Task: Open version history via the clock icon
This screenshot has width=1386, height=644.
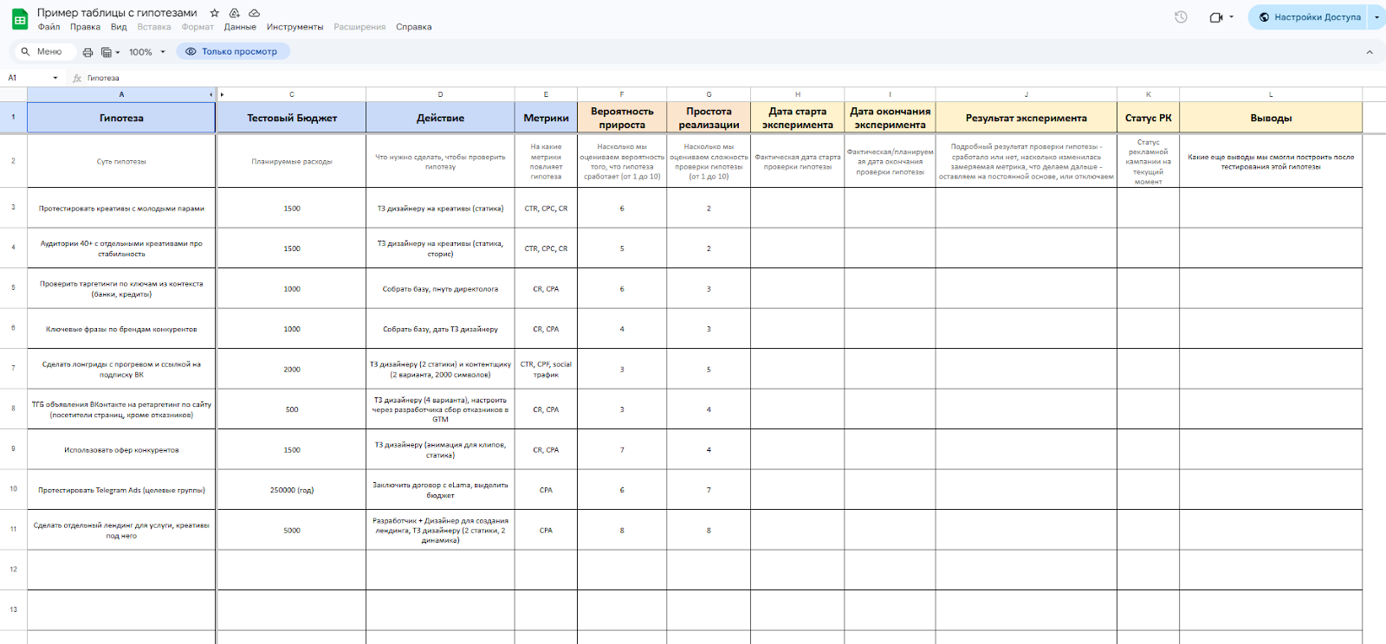Action: click(1181, 17)
